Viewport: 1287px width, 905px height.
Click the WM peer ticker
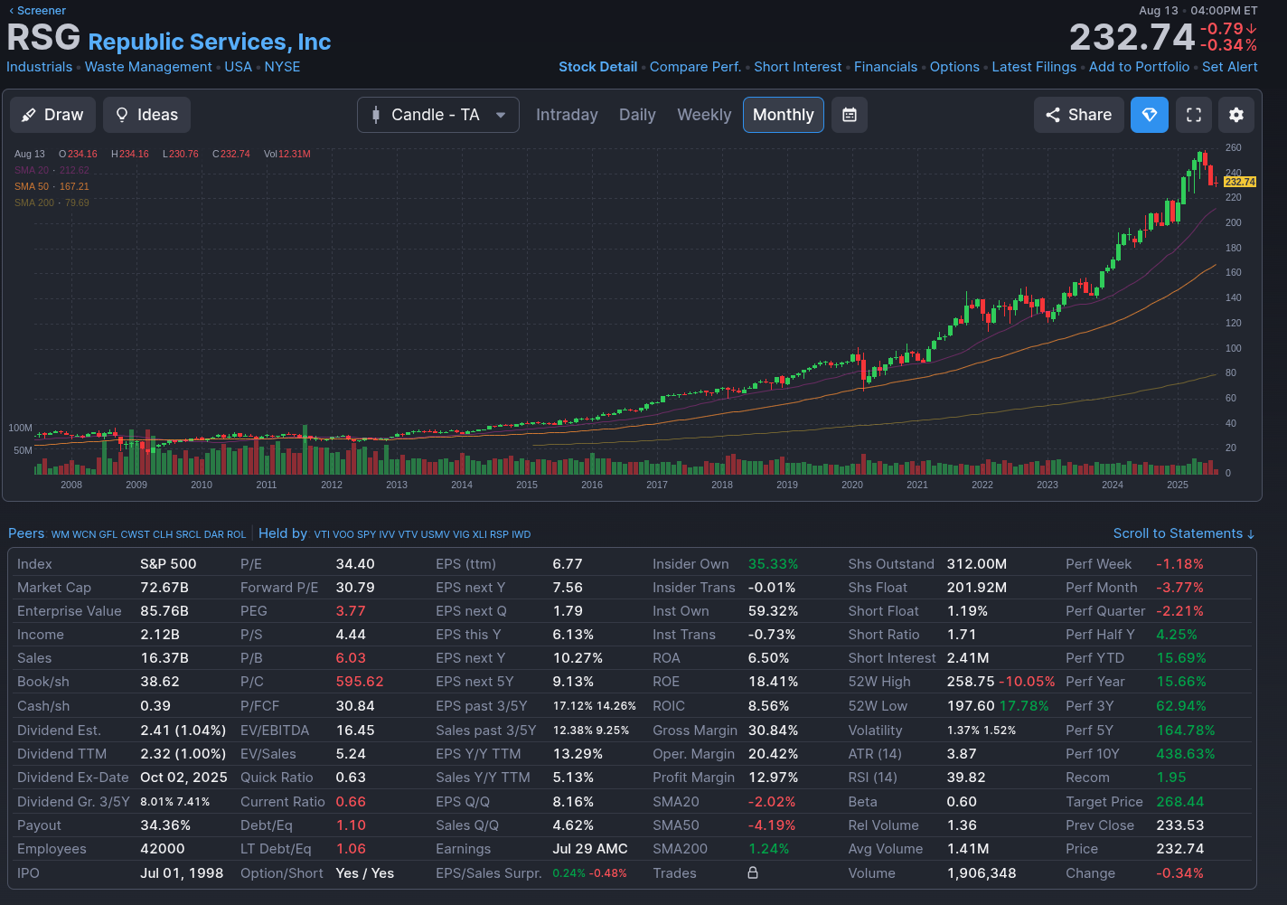(60, 534)
